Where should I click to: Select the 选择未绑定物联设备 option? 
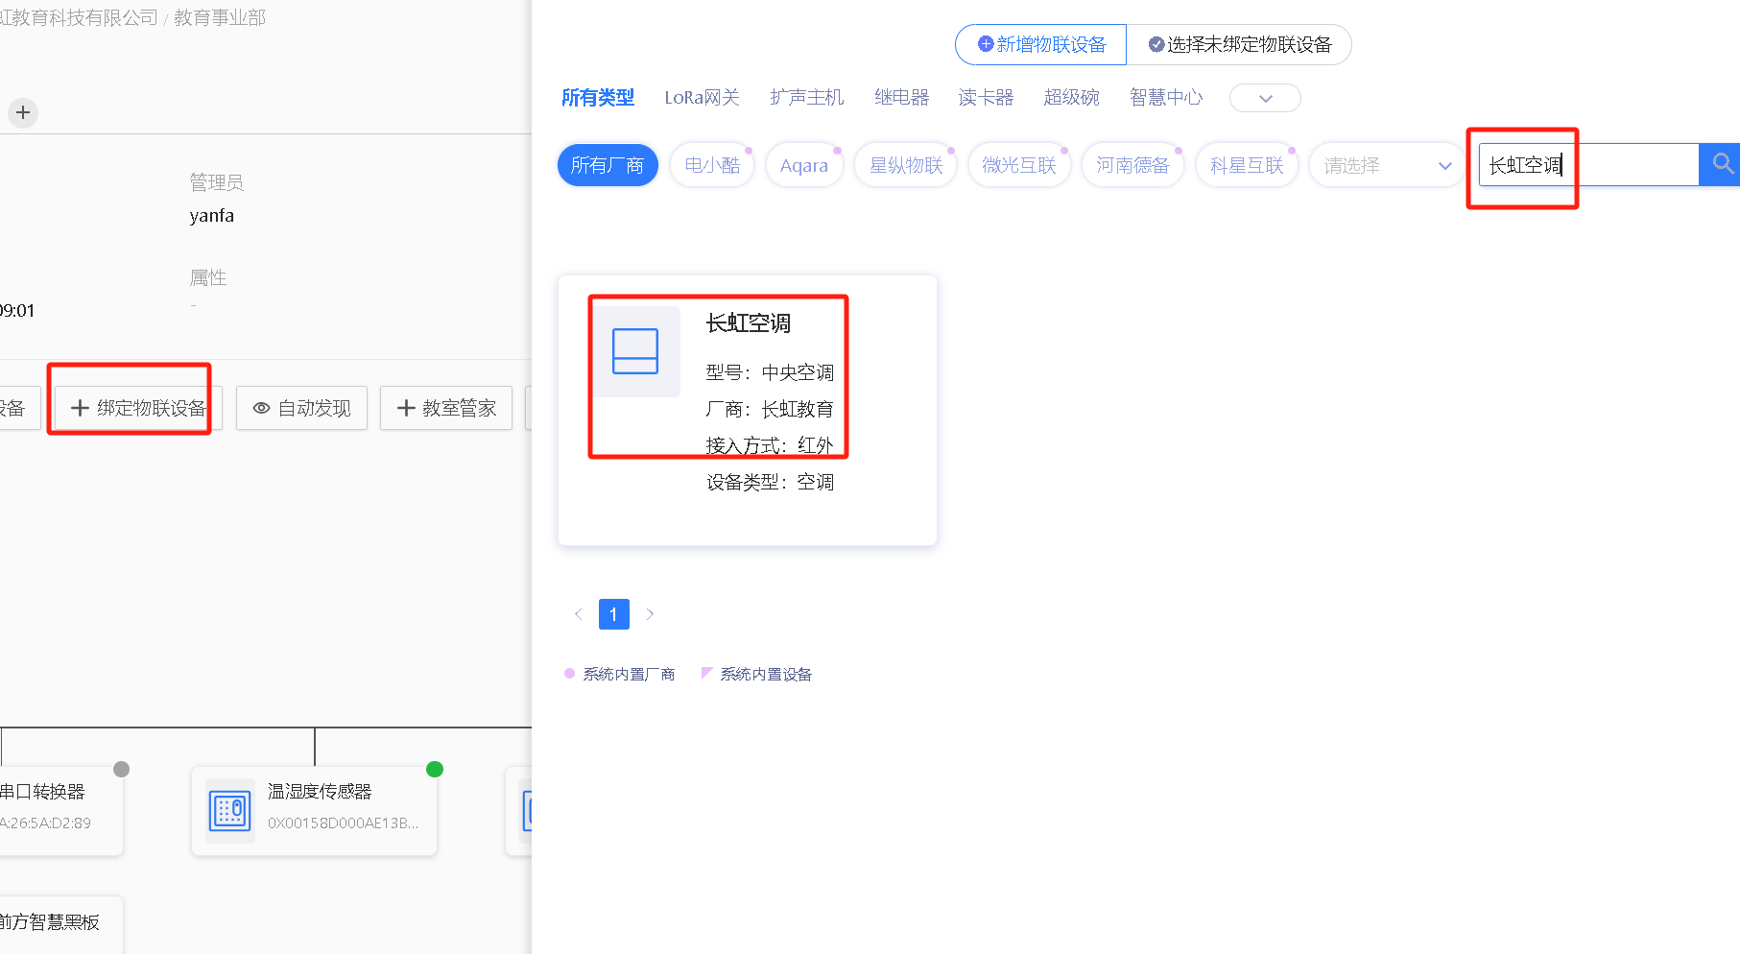pos(1239,45)
